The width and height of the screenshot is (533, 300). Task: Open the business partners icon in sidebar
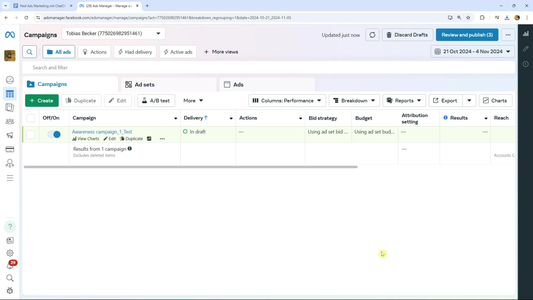click(10, 163)
